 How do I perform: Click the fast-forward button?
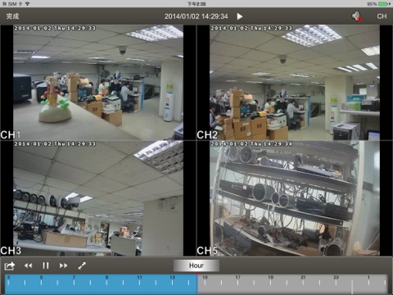[63, 265]
